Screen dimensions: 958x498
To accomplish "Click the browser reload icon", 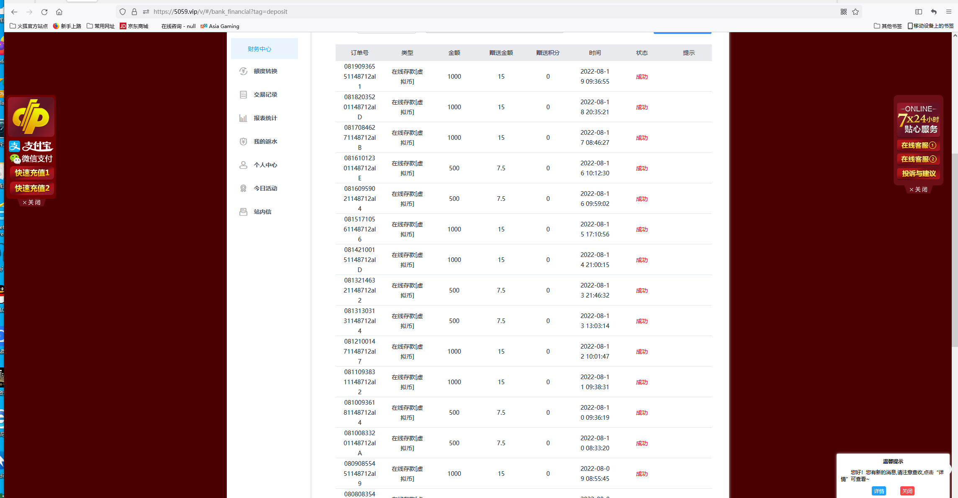I will click(x=44, y=12).
